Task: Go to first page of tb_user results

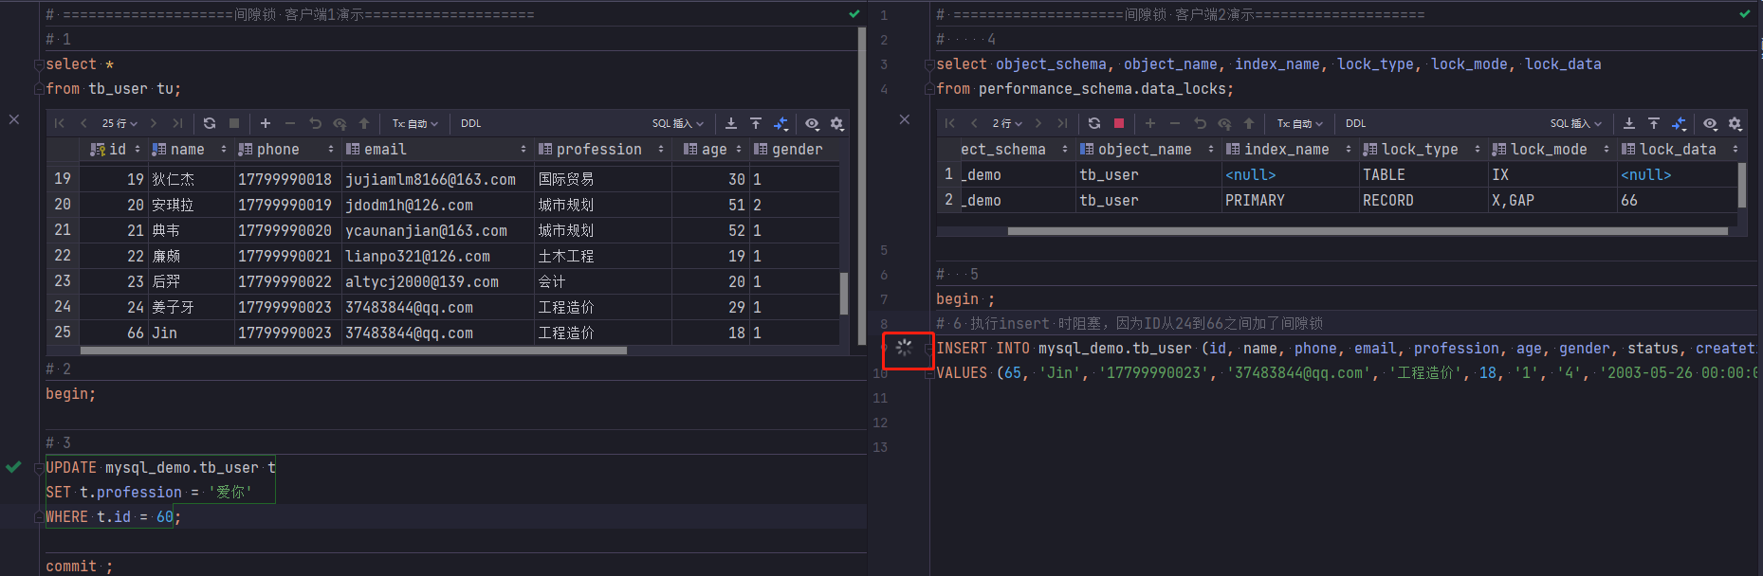Action: tap(60, 123)
